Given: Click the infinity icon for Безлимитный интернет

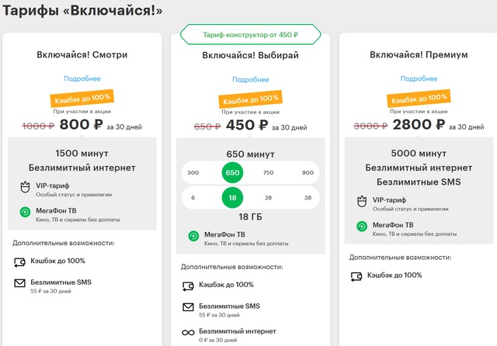Looking at the screenshot, I should tap(188, 332).
